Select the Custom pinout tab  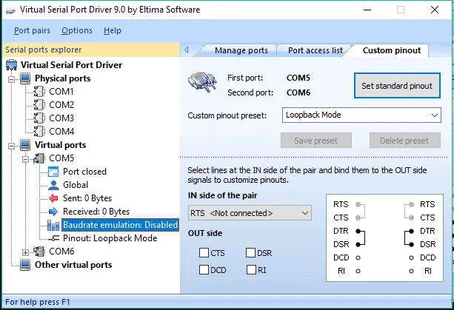coord(392,50)
